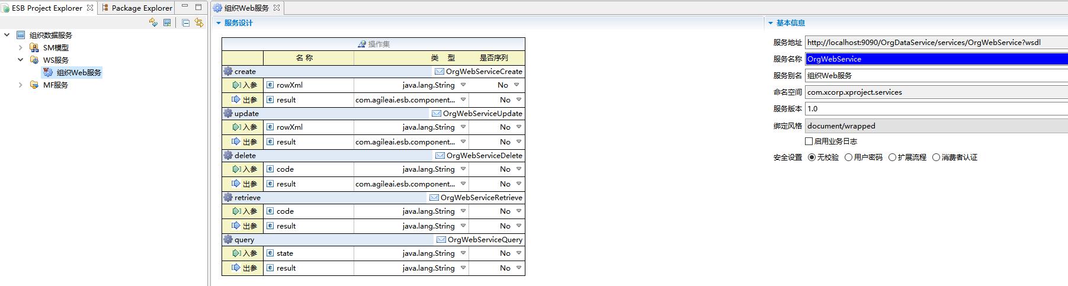Click the gear icon beside query operation

[228, 239]
